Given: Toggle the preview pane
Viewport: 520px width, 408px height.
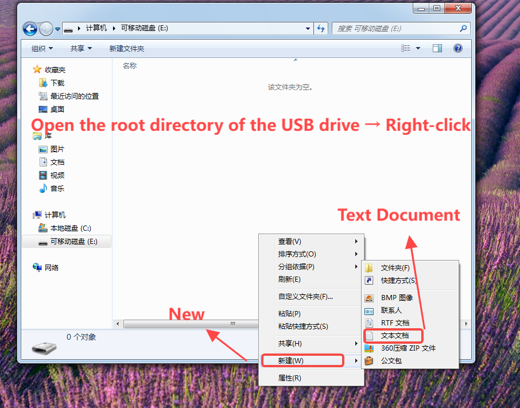Looking at the screenshot, I should (x=438, y=48).
